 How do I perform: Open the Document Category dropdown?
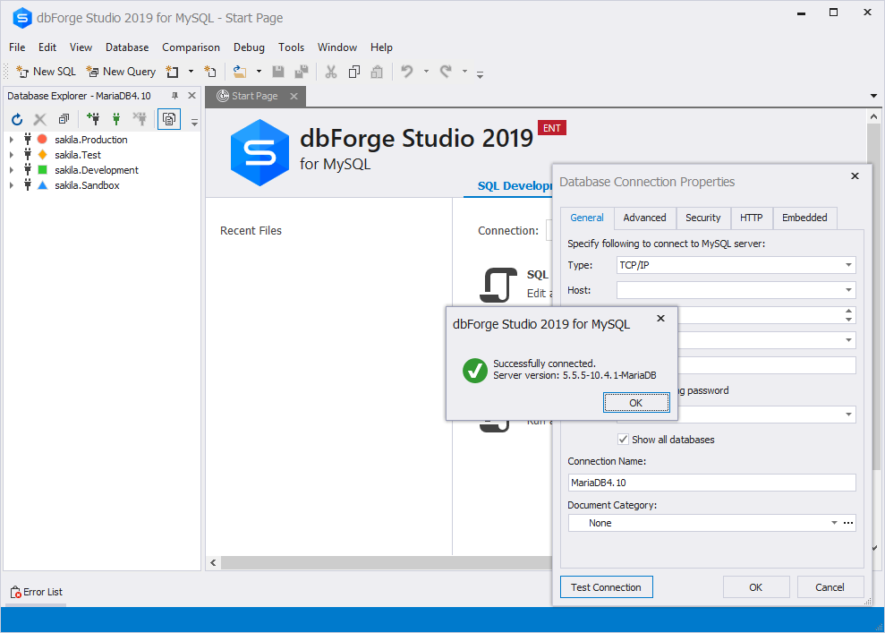(834, 523)
